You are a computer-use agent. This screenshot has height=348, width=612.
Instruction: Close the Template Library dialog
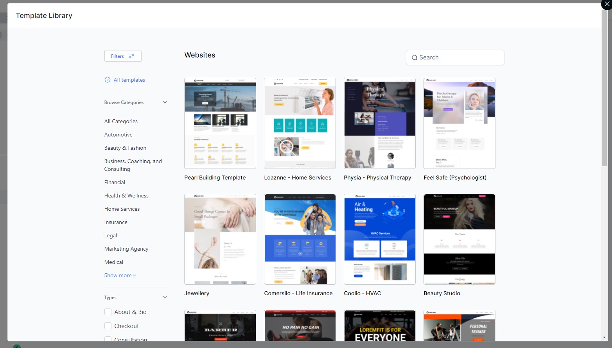607,4
